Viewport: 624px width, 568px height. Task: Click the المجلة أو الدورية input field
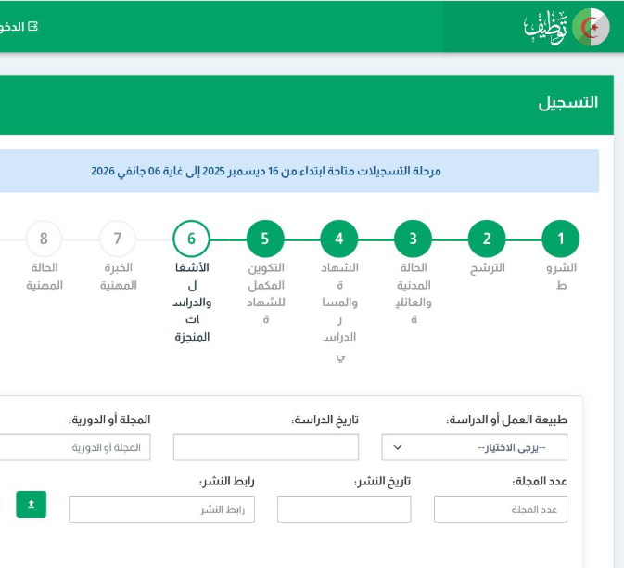click(x=73, y=447)
